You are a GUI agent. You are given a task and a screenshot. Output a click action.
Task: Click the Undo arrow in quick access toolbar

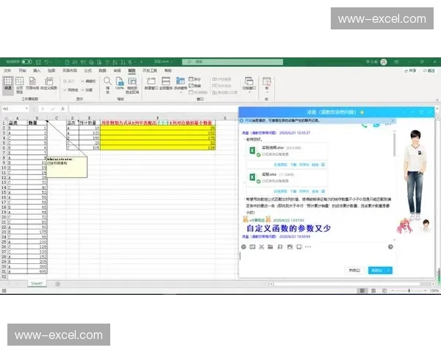click(46, 62)
